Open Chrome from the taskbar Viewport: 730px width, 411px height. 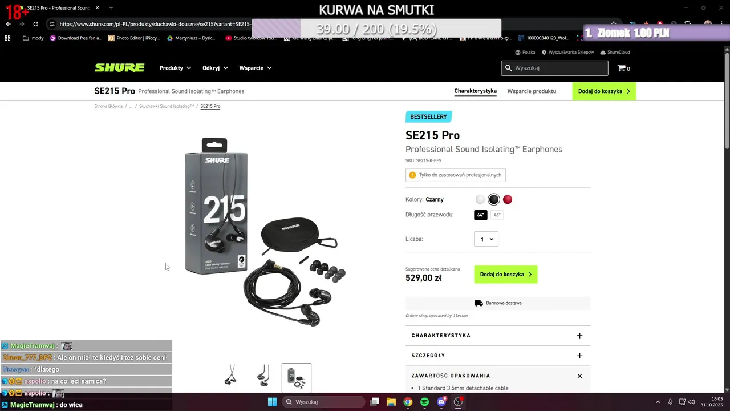pos(408,402)
